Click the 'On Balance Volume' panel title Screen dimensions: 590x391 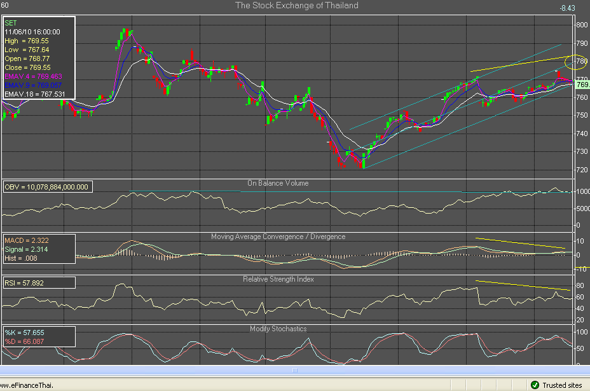point(278,183)
